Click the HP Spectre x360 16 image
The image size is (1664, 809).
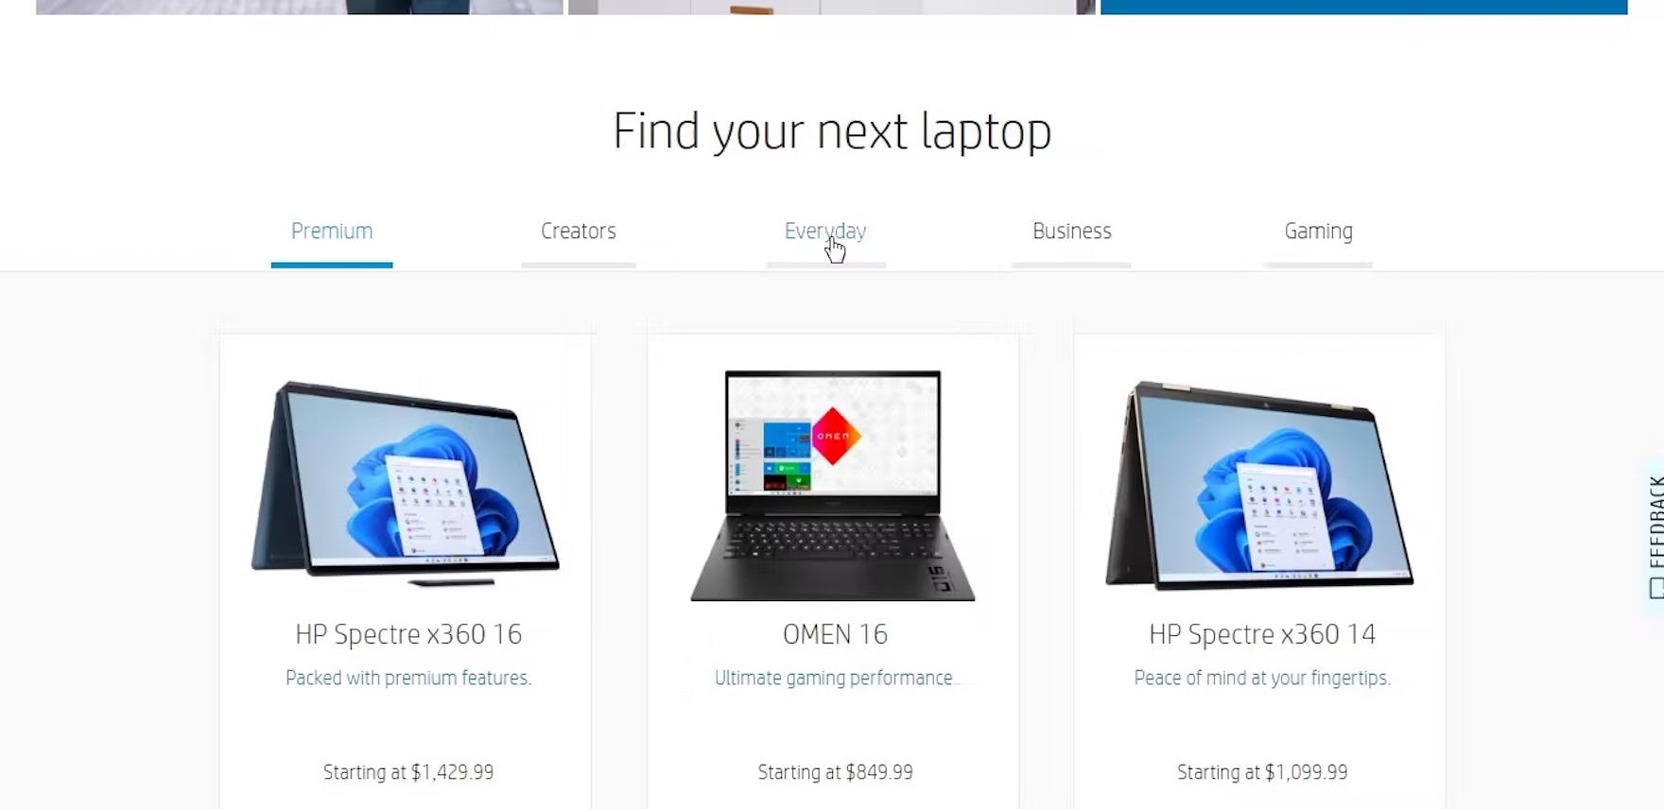coord(406,484)
